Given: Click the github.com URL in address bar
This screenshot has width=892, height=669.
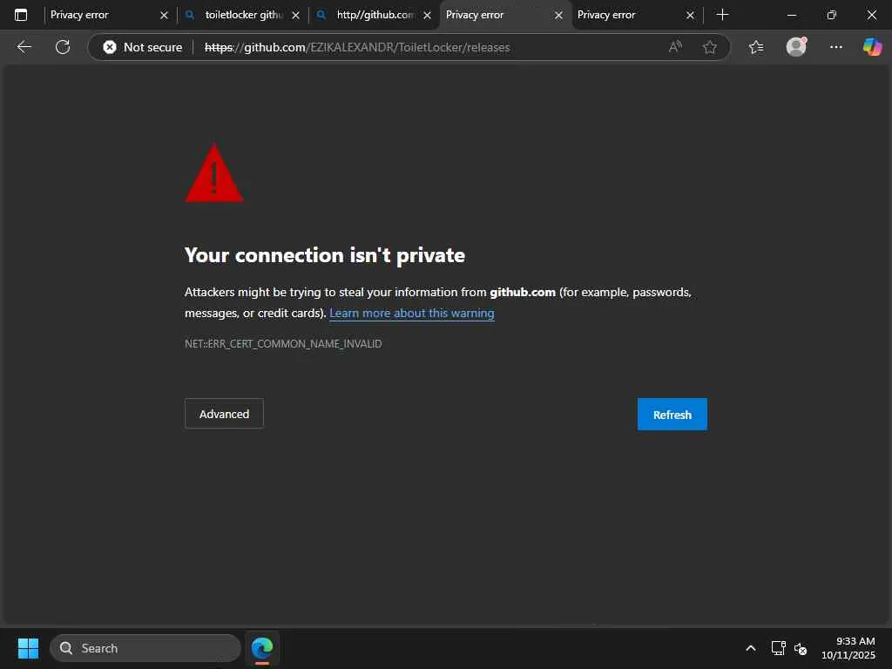Looking at the screenshot, I should pos(356,47).
